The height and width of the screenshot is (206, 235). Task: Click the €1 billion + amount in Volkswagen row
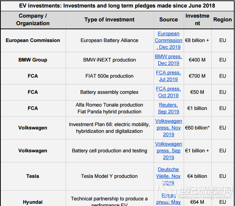197,150
